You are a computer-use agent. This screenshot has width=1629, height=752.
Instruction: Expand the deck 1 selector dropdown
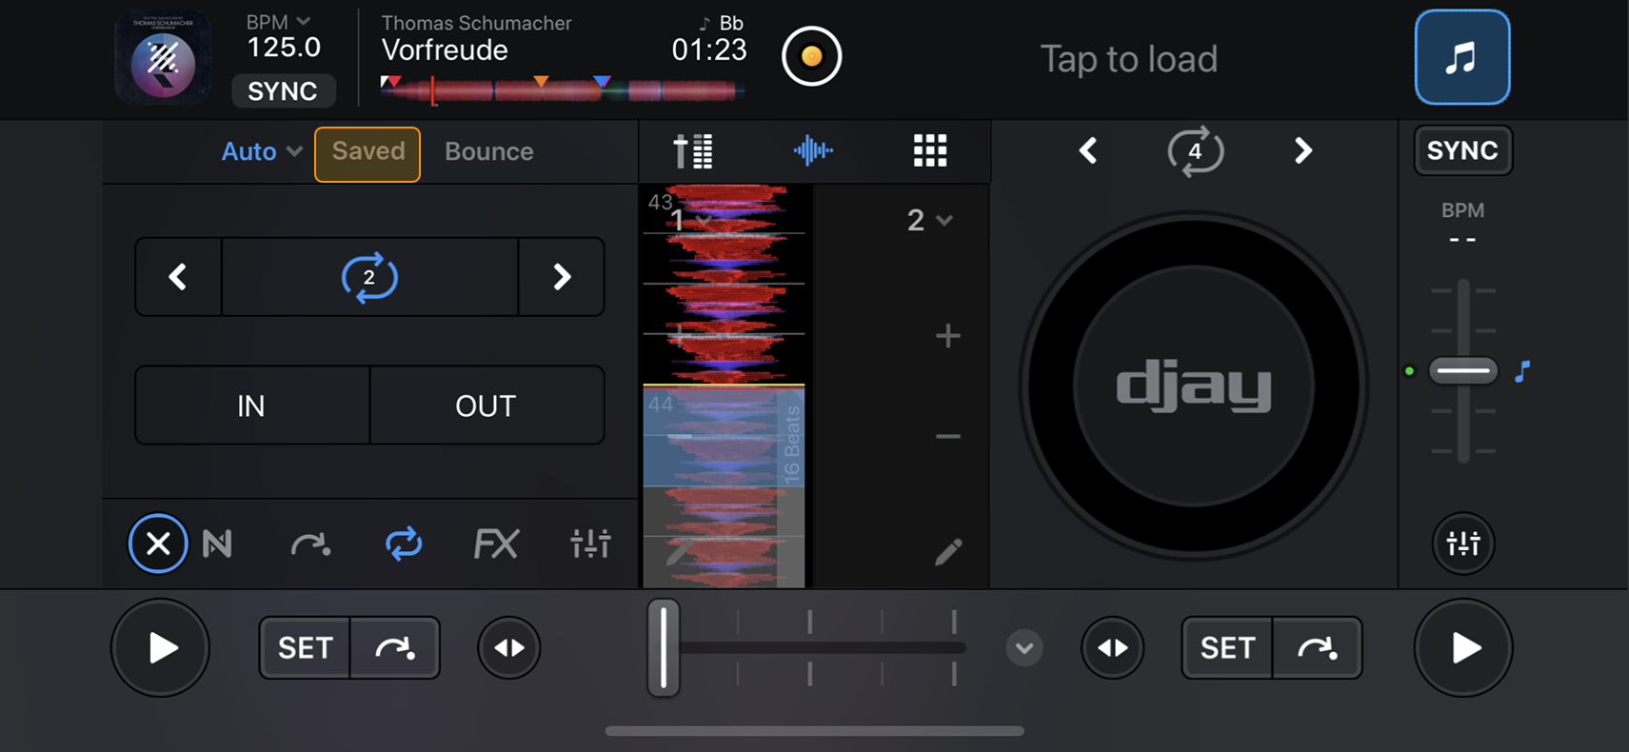[689, 221]
